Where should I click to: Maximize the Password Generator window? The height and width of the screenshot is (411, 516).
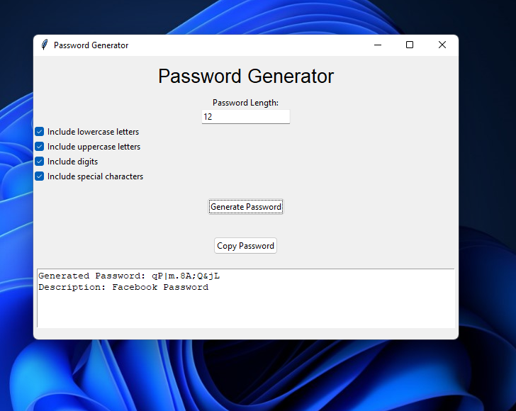click(410, 45)
